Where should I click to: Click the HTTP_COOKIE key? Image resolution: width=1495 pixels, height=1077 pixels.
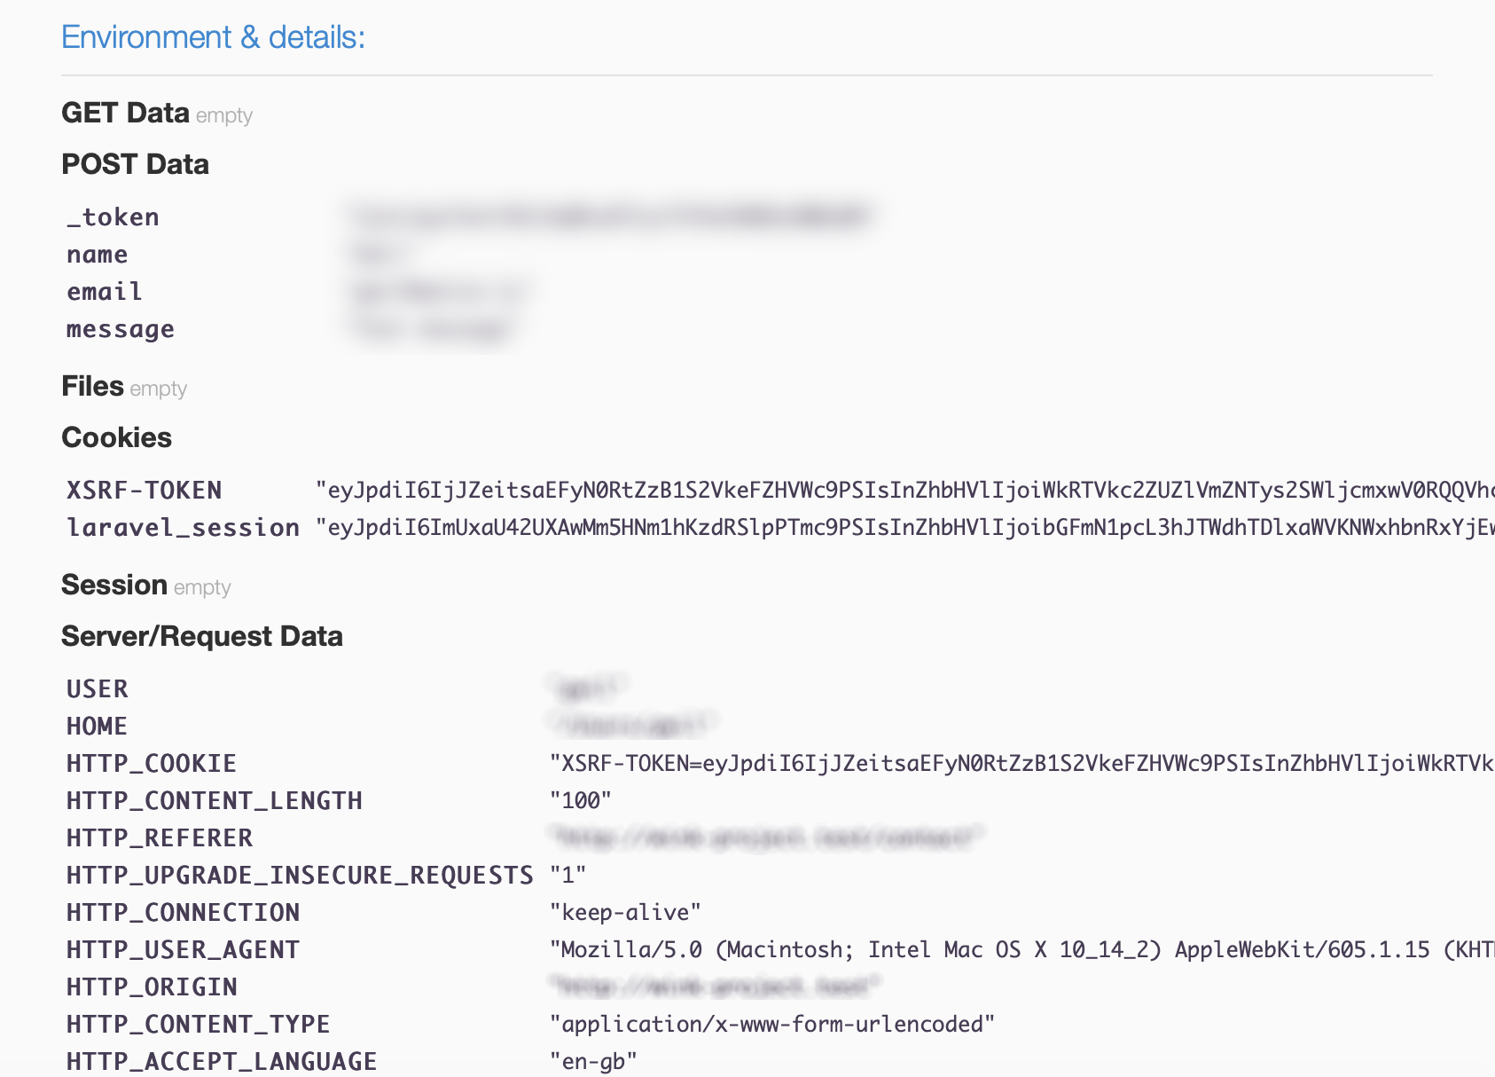coord(151,764)
